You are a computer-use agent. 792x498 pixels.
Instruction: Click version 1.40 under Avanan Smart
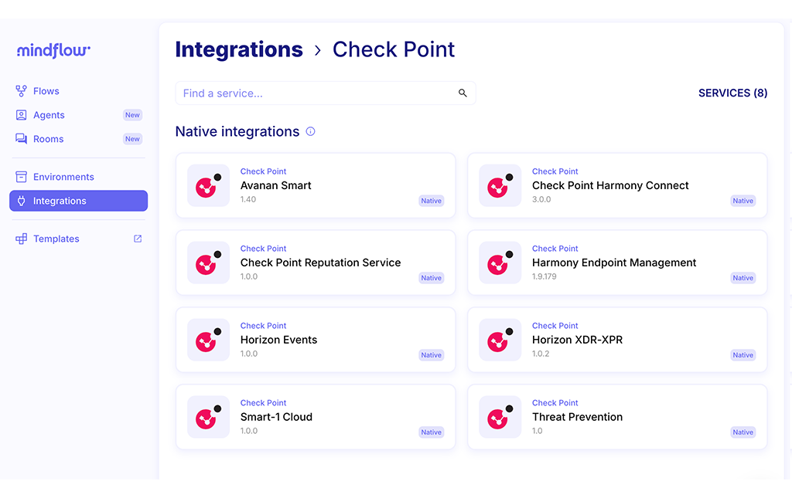tap(248, 199)
